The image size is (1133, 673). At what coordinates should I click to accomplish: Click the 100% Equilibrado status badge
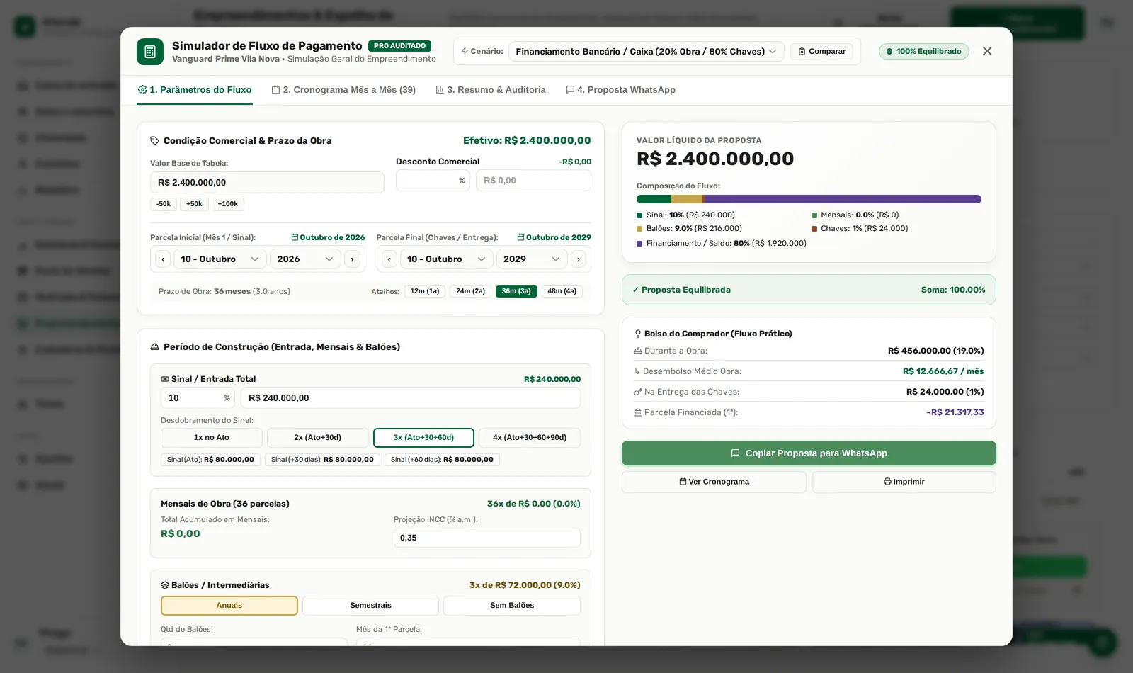click(924, 52)
